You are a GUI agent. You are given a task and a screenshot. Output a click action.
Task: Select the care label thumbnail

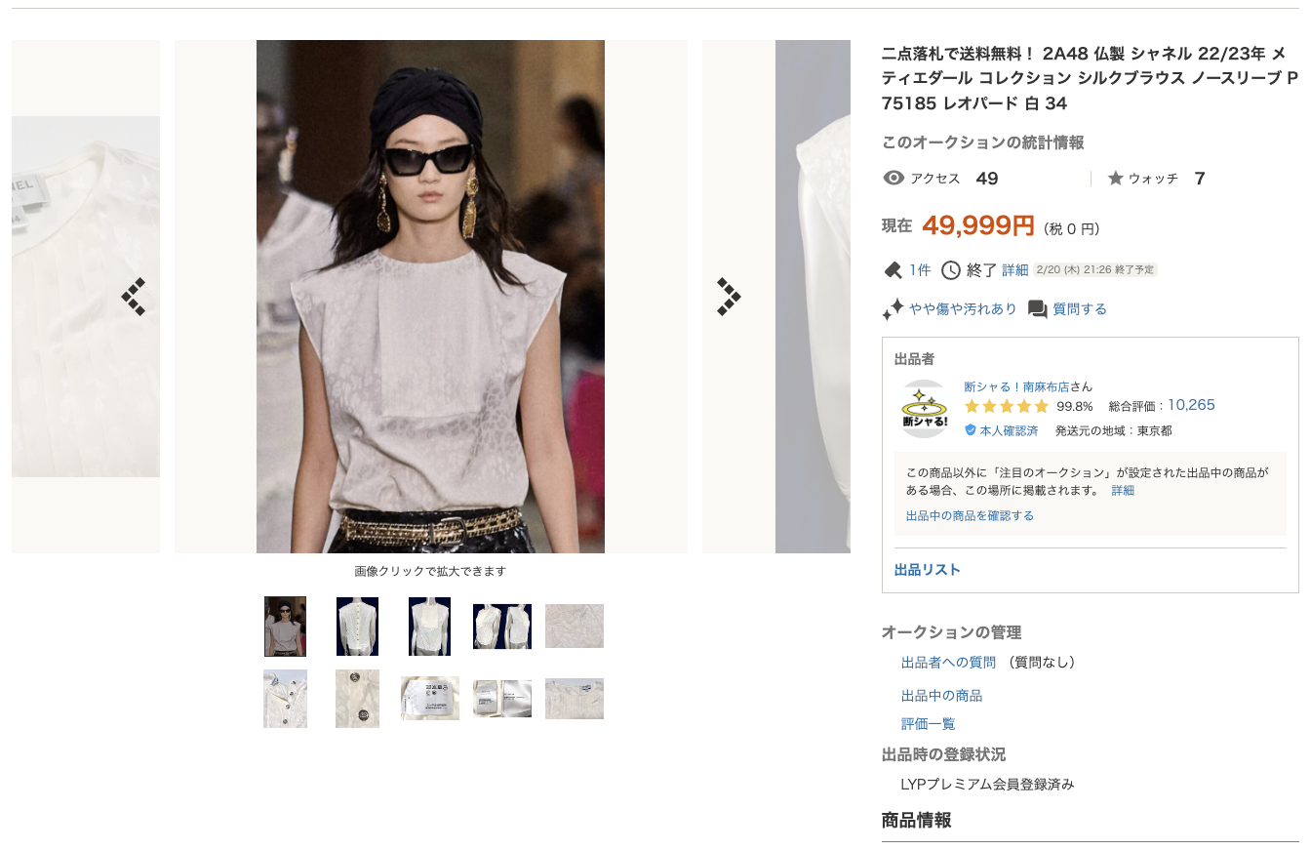[430, 699]
